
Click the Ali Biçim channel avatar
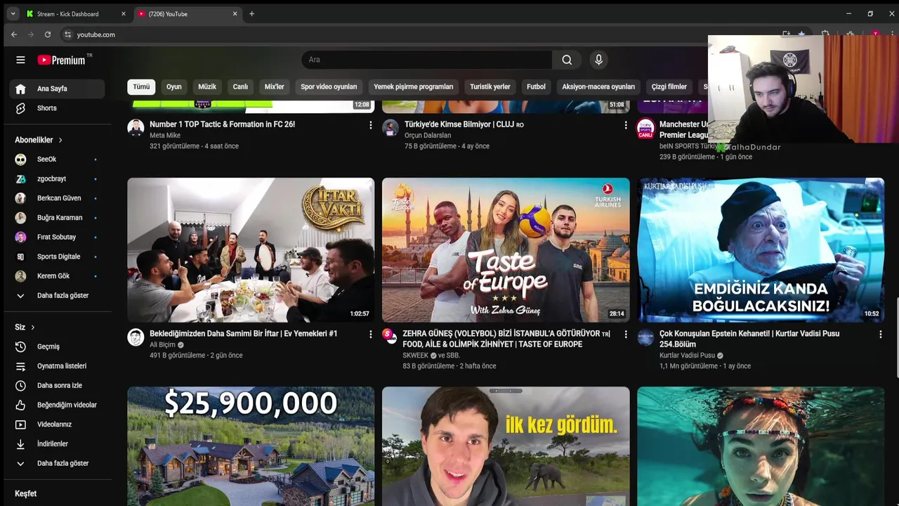click(136, 337)
